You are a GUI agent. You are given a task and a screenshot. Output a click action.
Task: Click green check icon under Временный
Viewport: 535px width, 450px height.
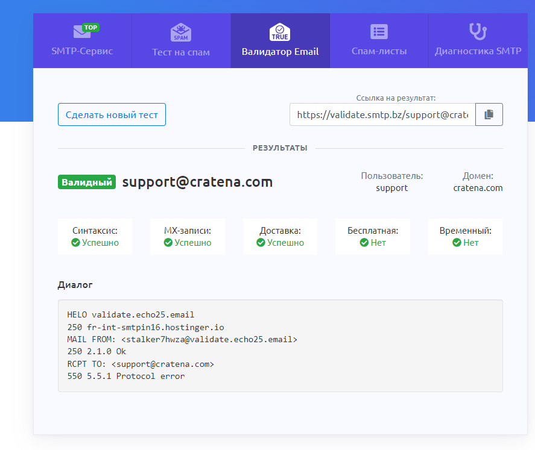click(x=457, y=243)
